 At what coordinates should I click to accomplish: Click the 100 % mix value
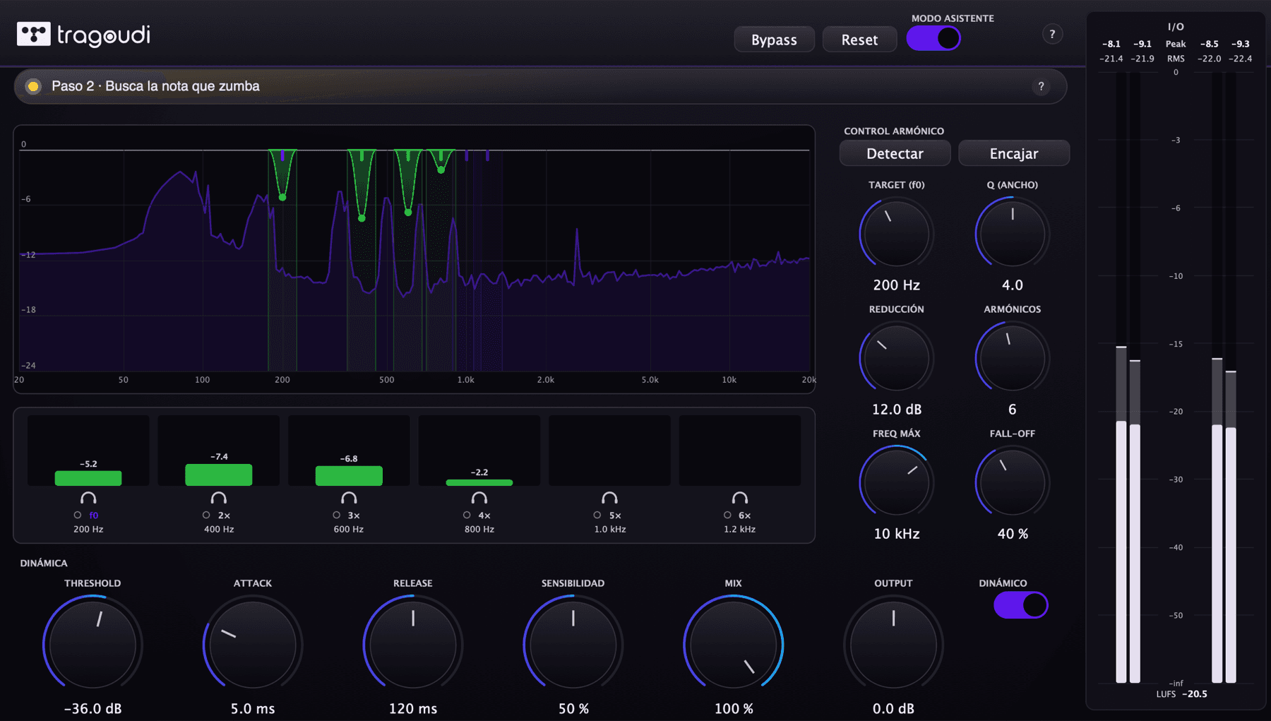[x=734, y=708]
